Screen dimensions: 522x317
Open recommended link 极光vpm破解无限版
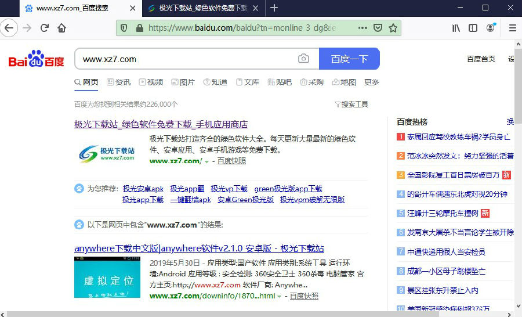tap(312, 200)
